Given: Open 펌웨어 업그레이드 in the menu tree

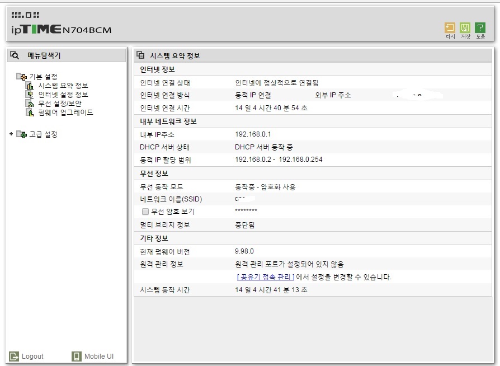Looking at the screenshot, I should [x=65, y=112].
